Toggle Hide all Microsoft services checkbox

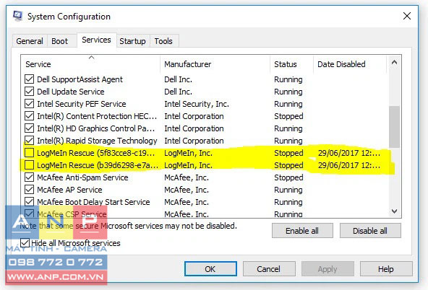(25, 243)
